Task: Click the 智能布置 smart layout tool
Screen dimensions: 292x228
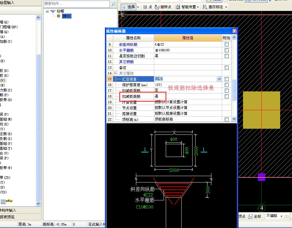Action: click(186, 7)
